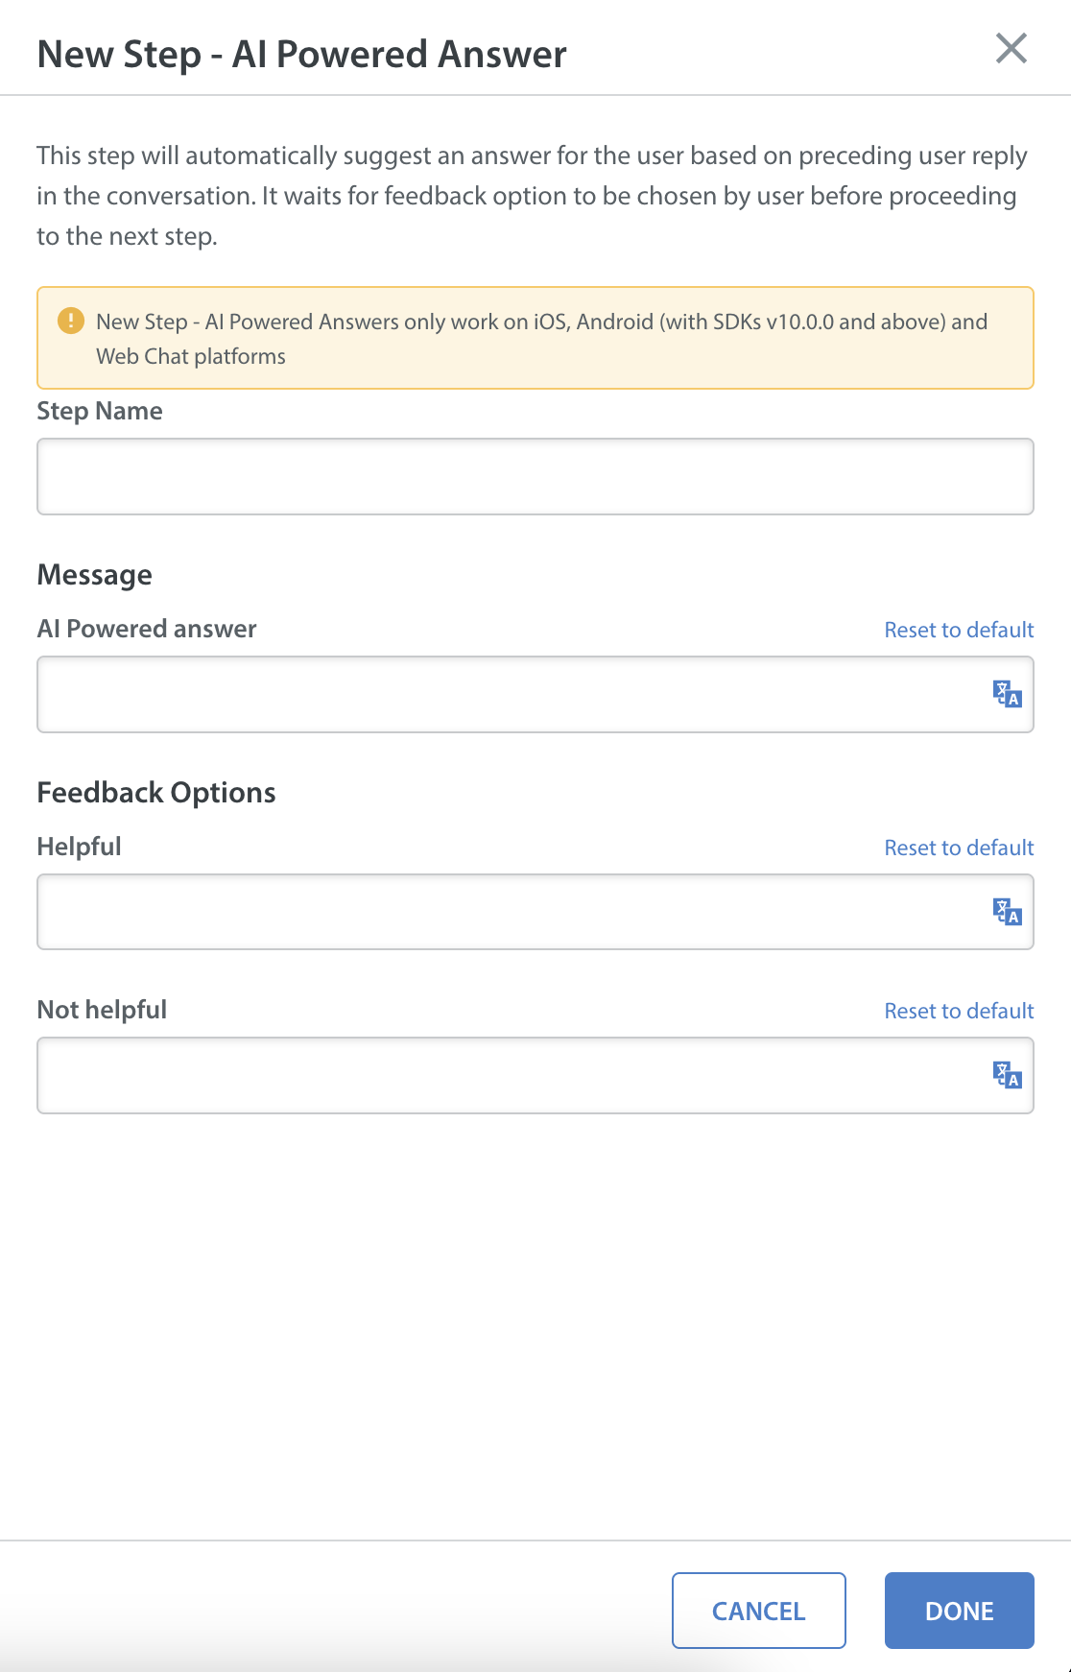Click the dialog title New Step - AI Powered Answer
This screenshot has height=1672, width=1071.
pyautogui.click(x=302, y=54)
